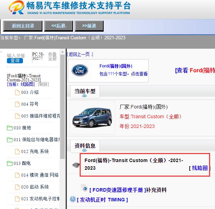Screen dimensions: 215x209
Task: Open the Ford(福特)(国外) brand link
Action: coord(116,66)
